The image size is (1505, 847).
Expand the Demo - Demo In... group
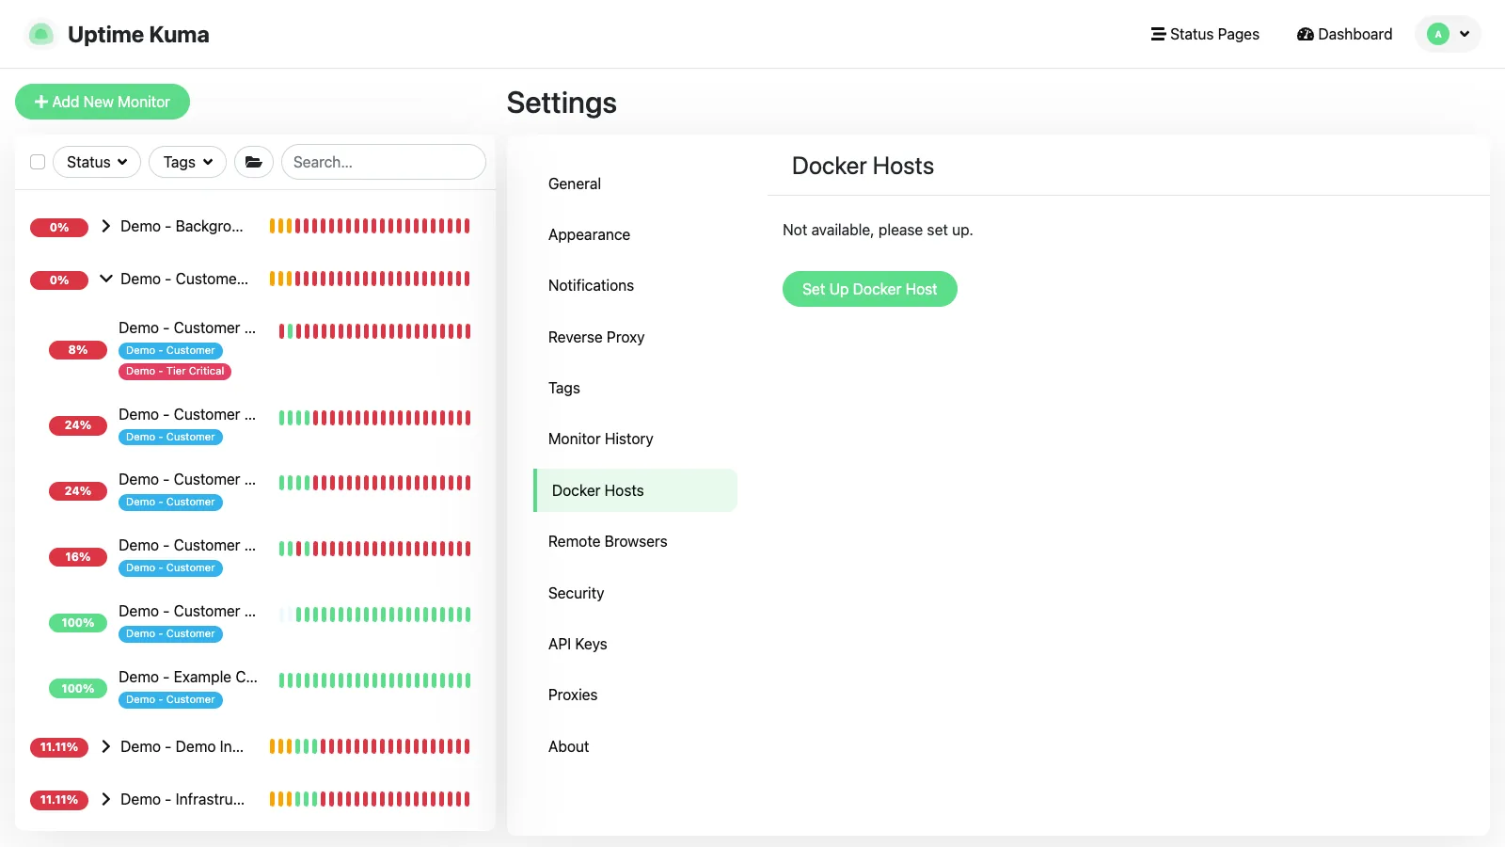coord(106,746)
